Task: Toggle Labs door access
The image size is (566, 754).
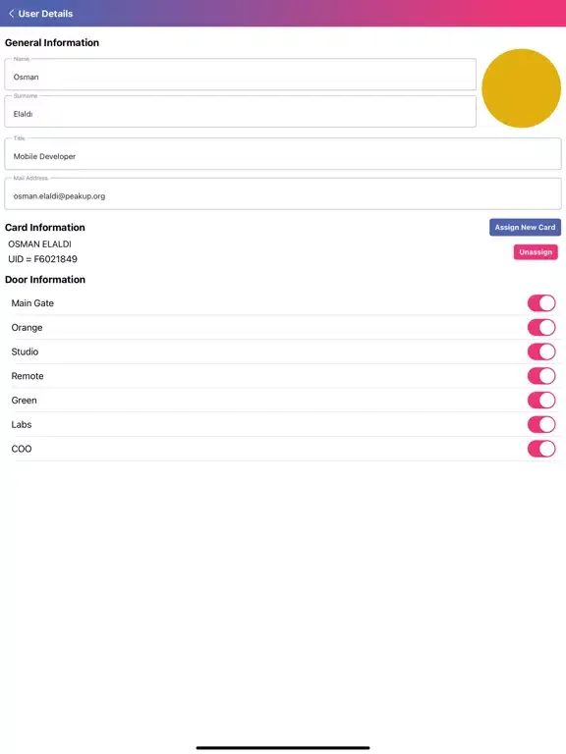Action: click(541, 424)
